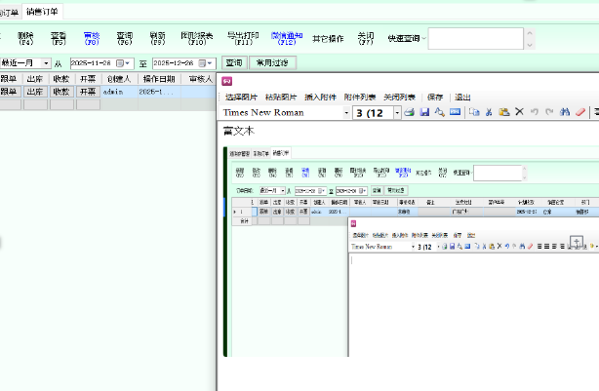Click the print icon in the editor toolbar
Screen dimensions: 599x391
pyautogui.click(x=410, y=112)
